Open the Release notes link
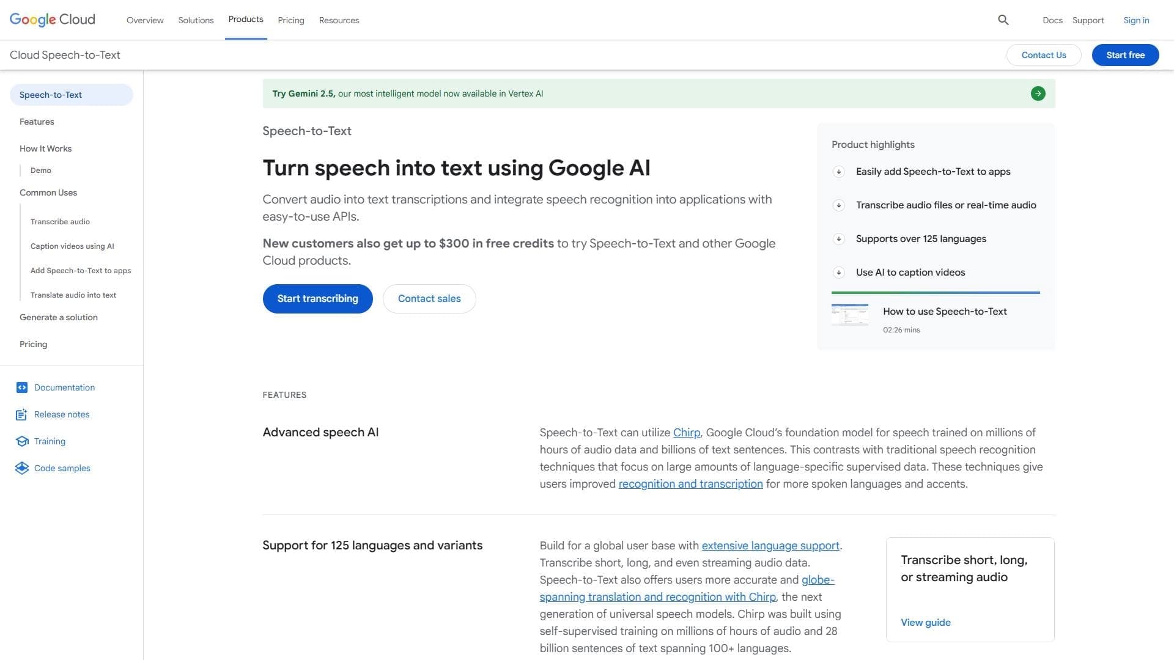 (62, 414)
